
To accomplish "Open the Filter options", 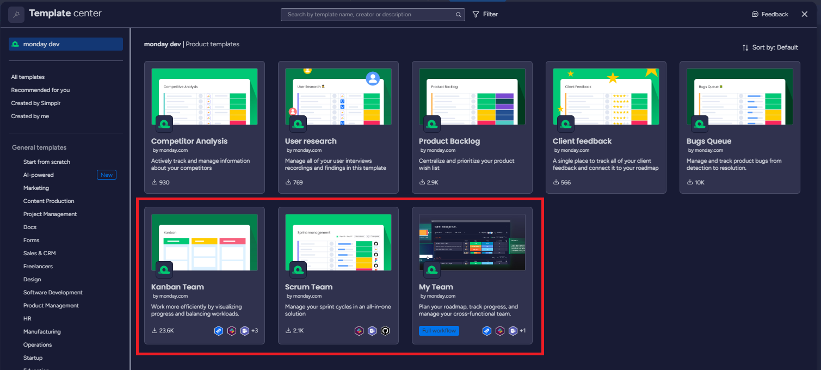I will pos(485,14).
